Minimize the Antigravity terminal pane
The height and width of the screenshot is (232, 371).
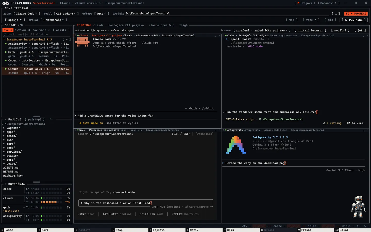364,130
